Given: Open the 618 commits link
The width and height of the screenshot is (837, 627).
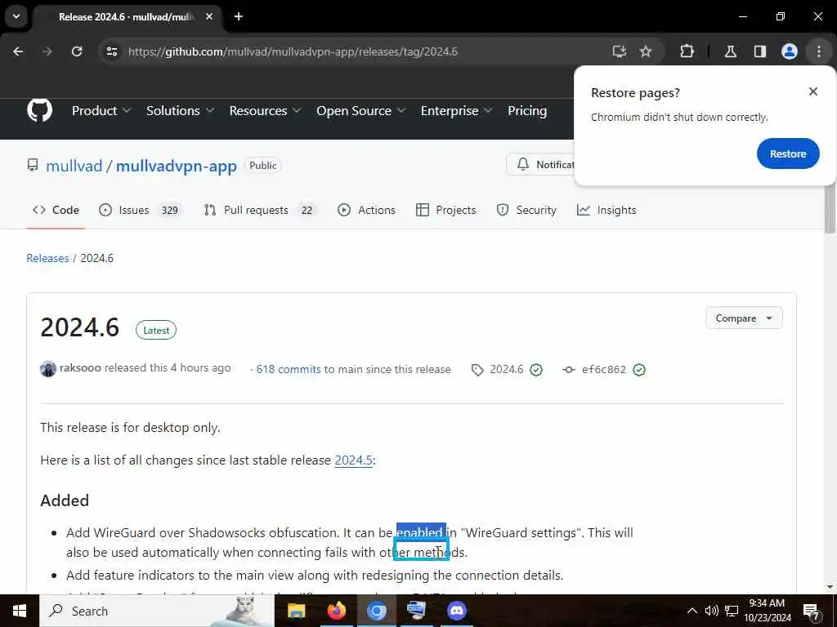Looking at the screenshot, I should (x=289, y=369).
